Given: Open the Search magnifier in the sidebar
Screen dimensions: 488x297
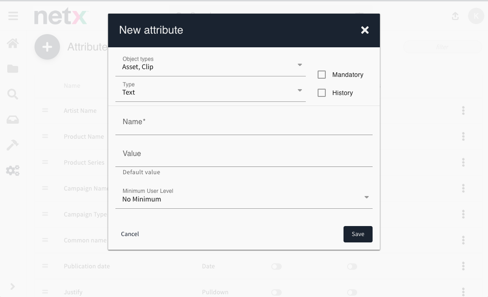Looking at the screenshot, I should coord(13,94).
